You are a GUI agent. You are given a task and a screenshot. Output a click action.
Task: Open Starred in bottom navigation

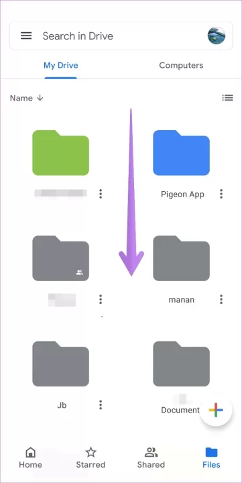(90, 458)
